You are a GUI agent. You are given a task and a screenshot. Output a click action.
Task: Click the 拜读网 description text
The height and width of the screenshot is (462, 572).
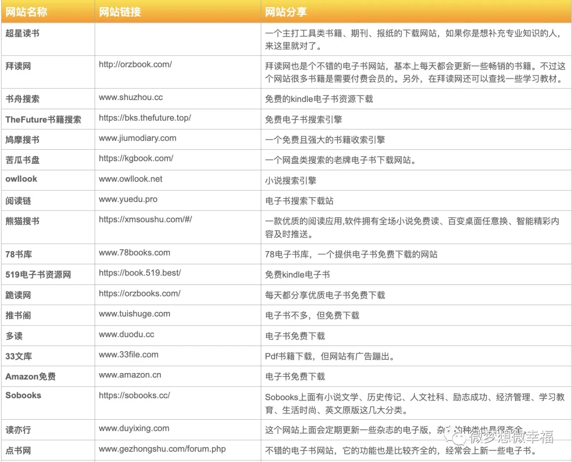tap(415, 72)
